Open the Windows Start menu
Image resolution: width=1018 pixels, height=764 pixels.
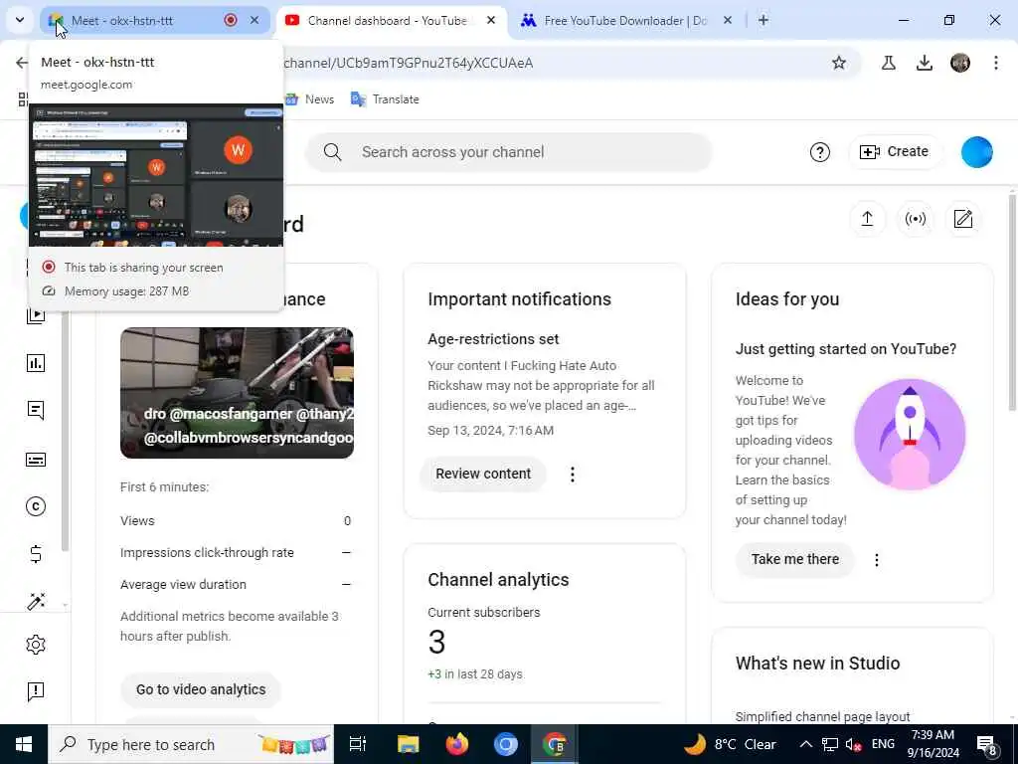(x=24, y=744)
